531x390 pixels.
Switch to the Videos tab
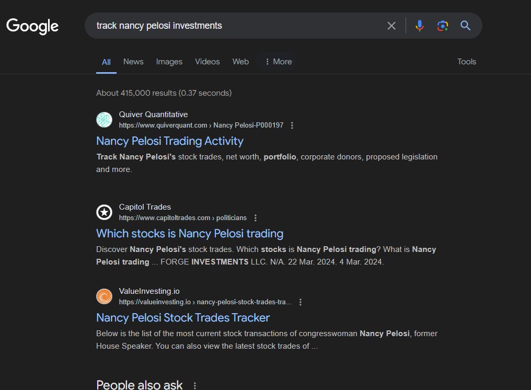tap(207, 62)
